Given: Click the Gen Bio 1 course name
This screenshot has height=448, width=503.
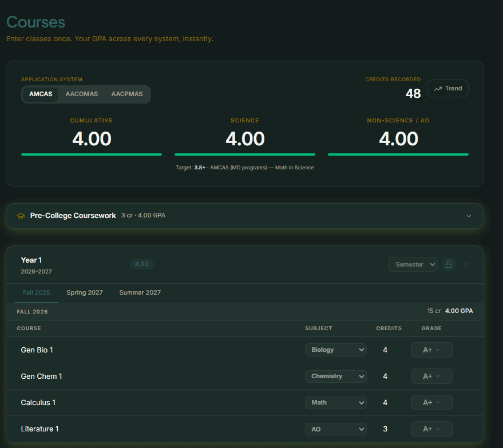Looking at the screenshot, I should click(x=37, y=350).
